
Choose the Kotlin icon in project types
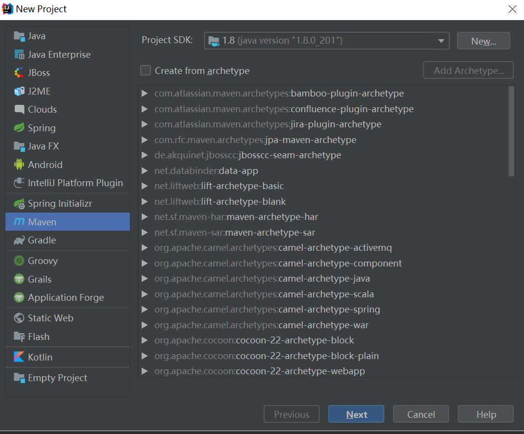(x=19, y=357)
